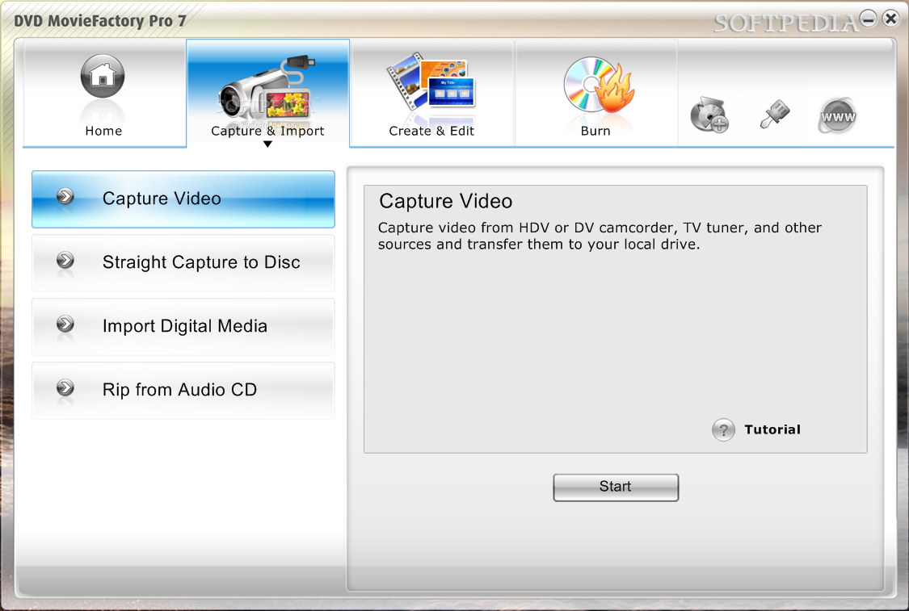Click the WWW globe icon
This screenshot has width=909, height=611.
point(838,116)
